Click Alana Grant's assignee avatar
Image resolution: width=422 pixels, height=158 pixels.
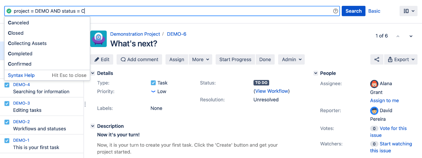[374, 84]
